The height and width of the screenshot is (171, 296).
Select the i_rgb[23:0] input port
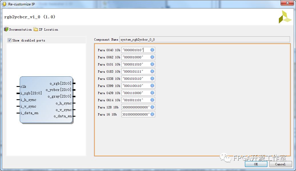(x=31, y=93)
